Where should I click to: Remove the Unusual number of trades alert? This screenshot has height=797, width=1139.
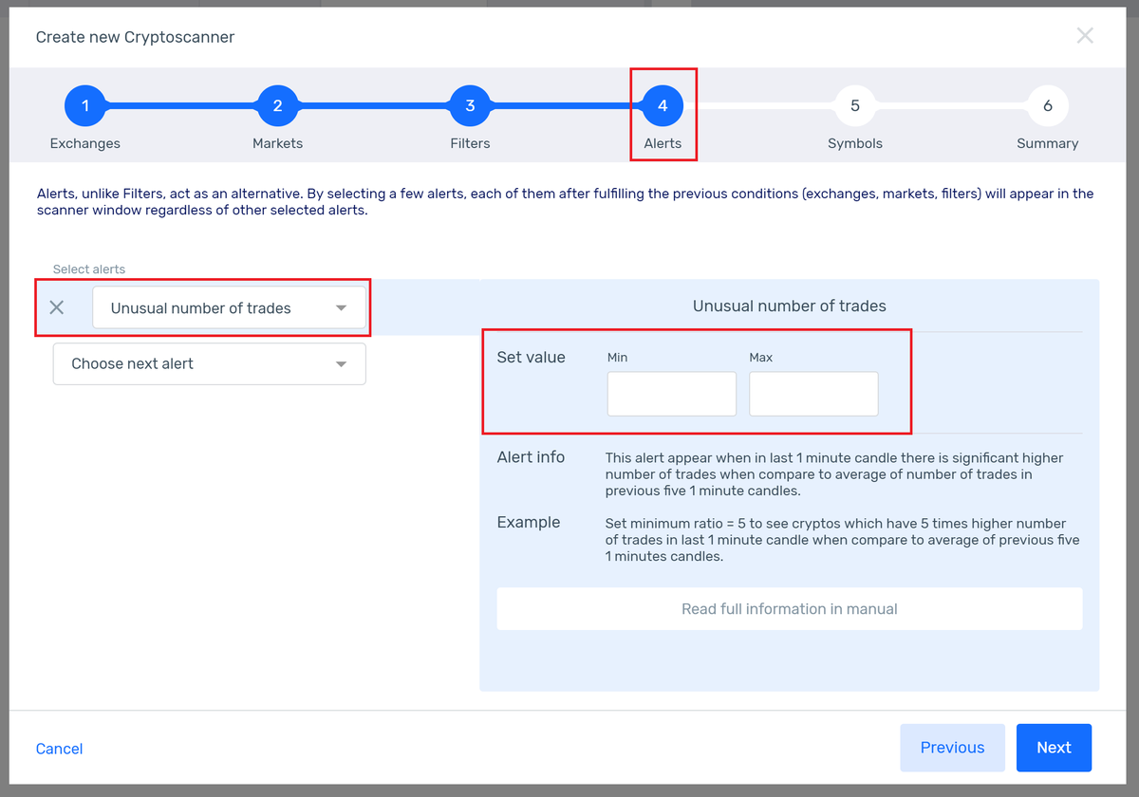pos(57,307)
